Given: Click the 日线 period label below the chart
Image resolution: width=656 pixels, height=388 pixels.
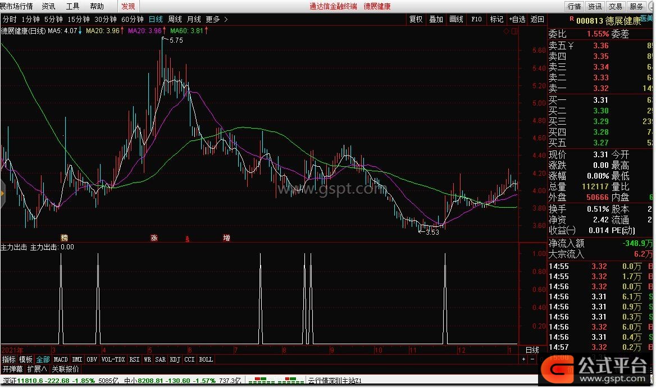Looking at the screenshot, I should [x=532, y=350].
